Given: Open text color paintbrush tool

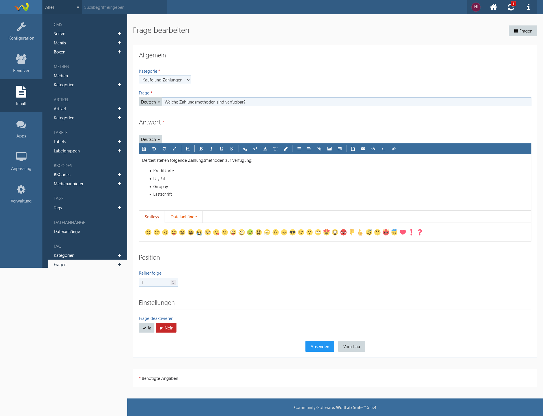Looking at the screenshot, I should click(x=286, y=149).
